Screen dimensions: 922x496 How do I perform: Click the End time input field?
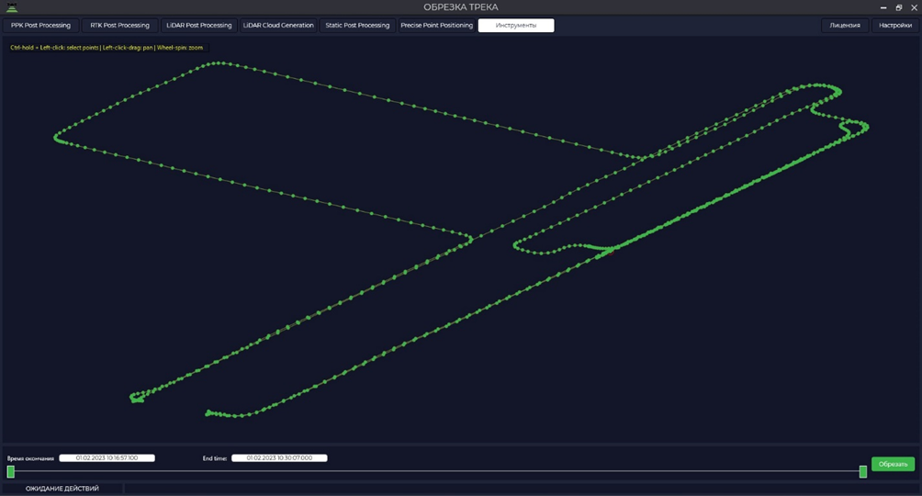pos(279,457)
